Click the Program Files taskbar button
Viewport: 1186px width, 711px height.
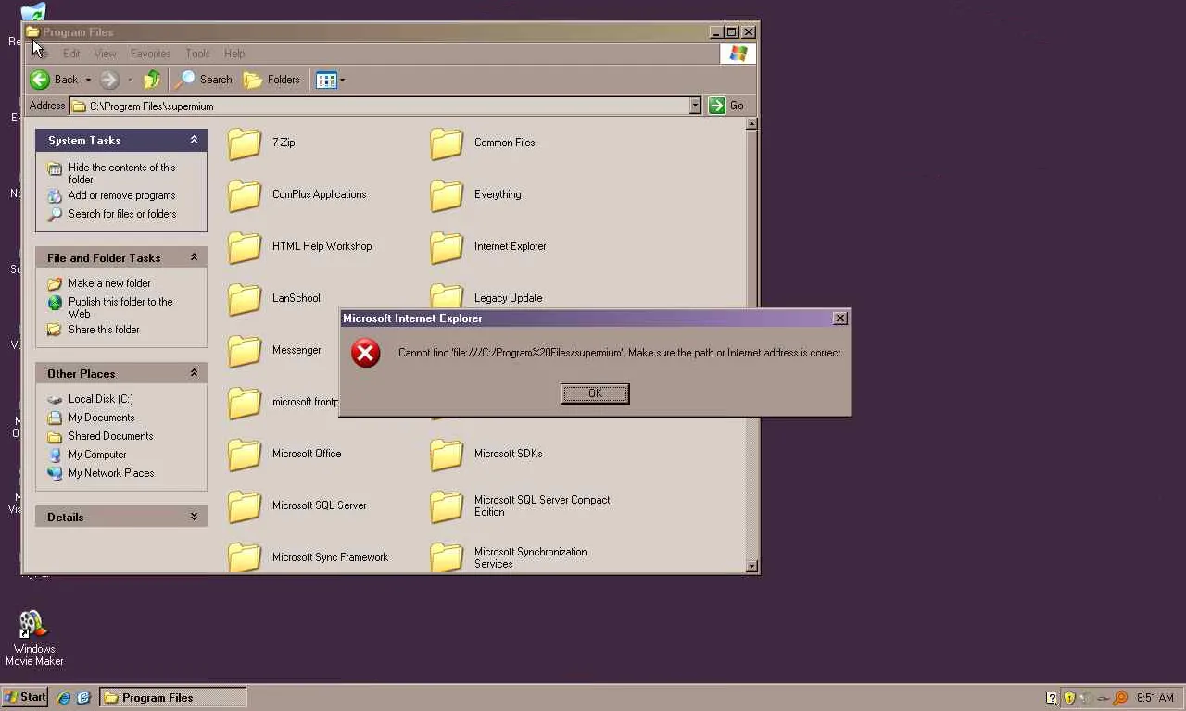(x=173, y=697)
